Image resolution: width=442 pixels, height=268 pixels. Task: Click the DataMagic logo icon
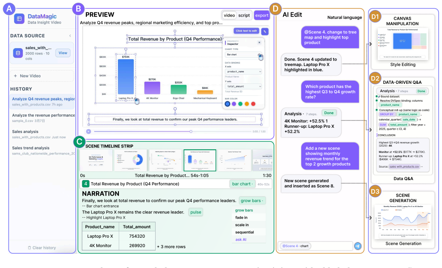19,19
